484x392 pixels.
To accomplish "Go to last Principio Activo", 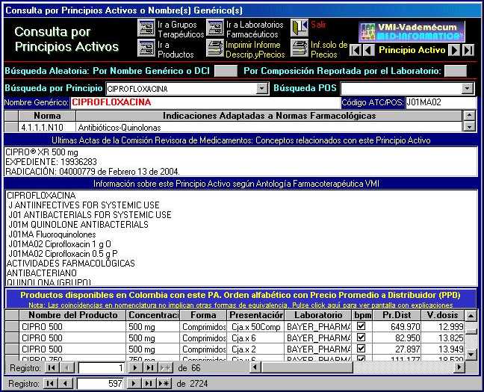I will pos(468,50).
